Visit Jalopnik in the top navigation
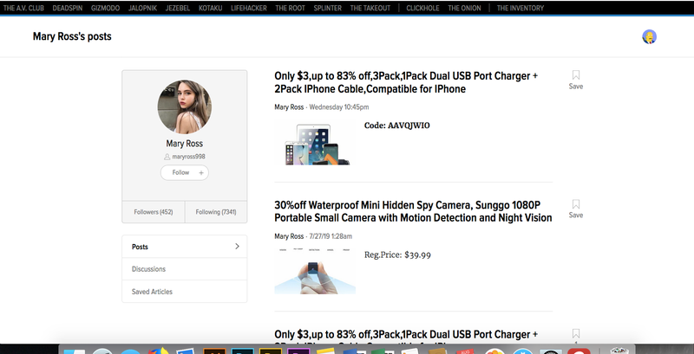Screen dimensions: 694x354 142,8
